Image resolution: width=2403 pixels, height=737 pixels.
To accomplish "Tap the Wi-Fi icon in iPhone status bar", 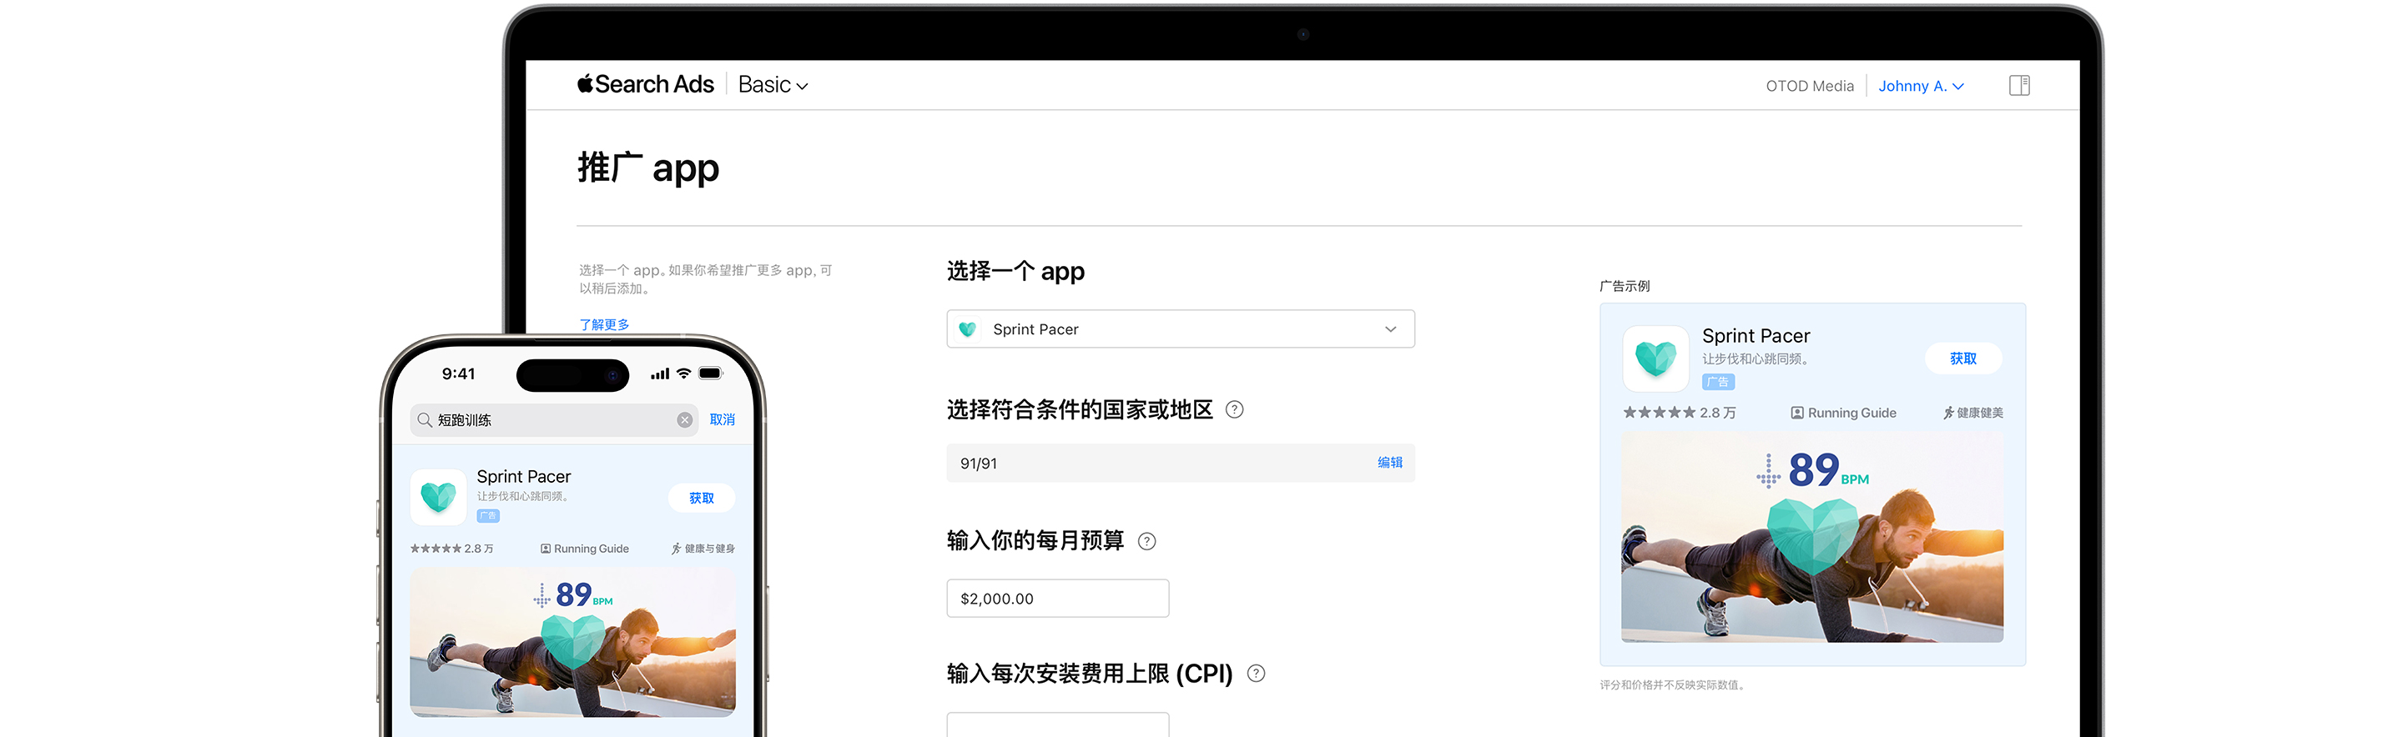I will (x=684, y=374).
